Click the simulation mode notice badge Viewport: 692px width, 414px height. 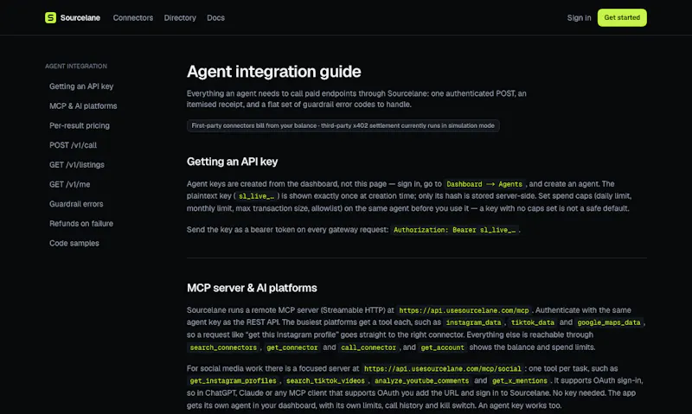(x=343, y=125)
